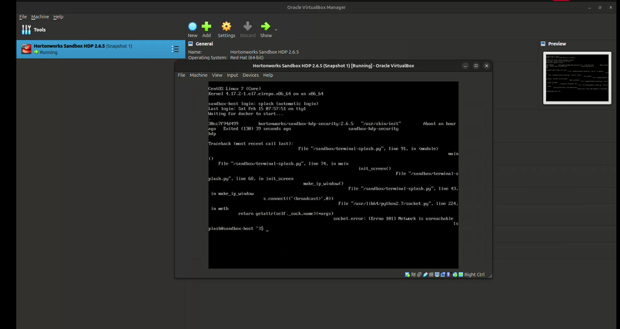The width and height of the screenshot is (620, 329).
Task: Expand the Show button dropdown arrow
Action: click(276, 30)
